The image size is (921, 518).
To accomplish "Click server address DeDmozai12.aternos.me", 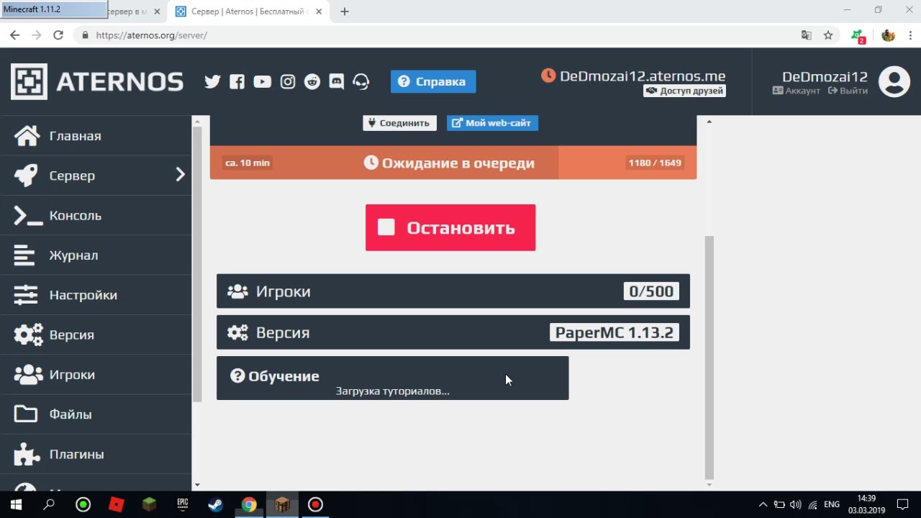I will (643, 76).
